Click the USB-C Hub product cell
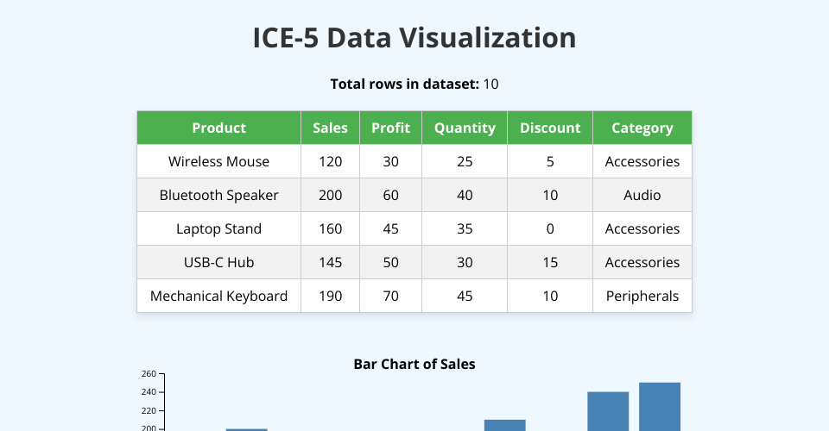 click(x=218, y=262)
